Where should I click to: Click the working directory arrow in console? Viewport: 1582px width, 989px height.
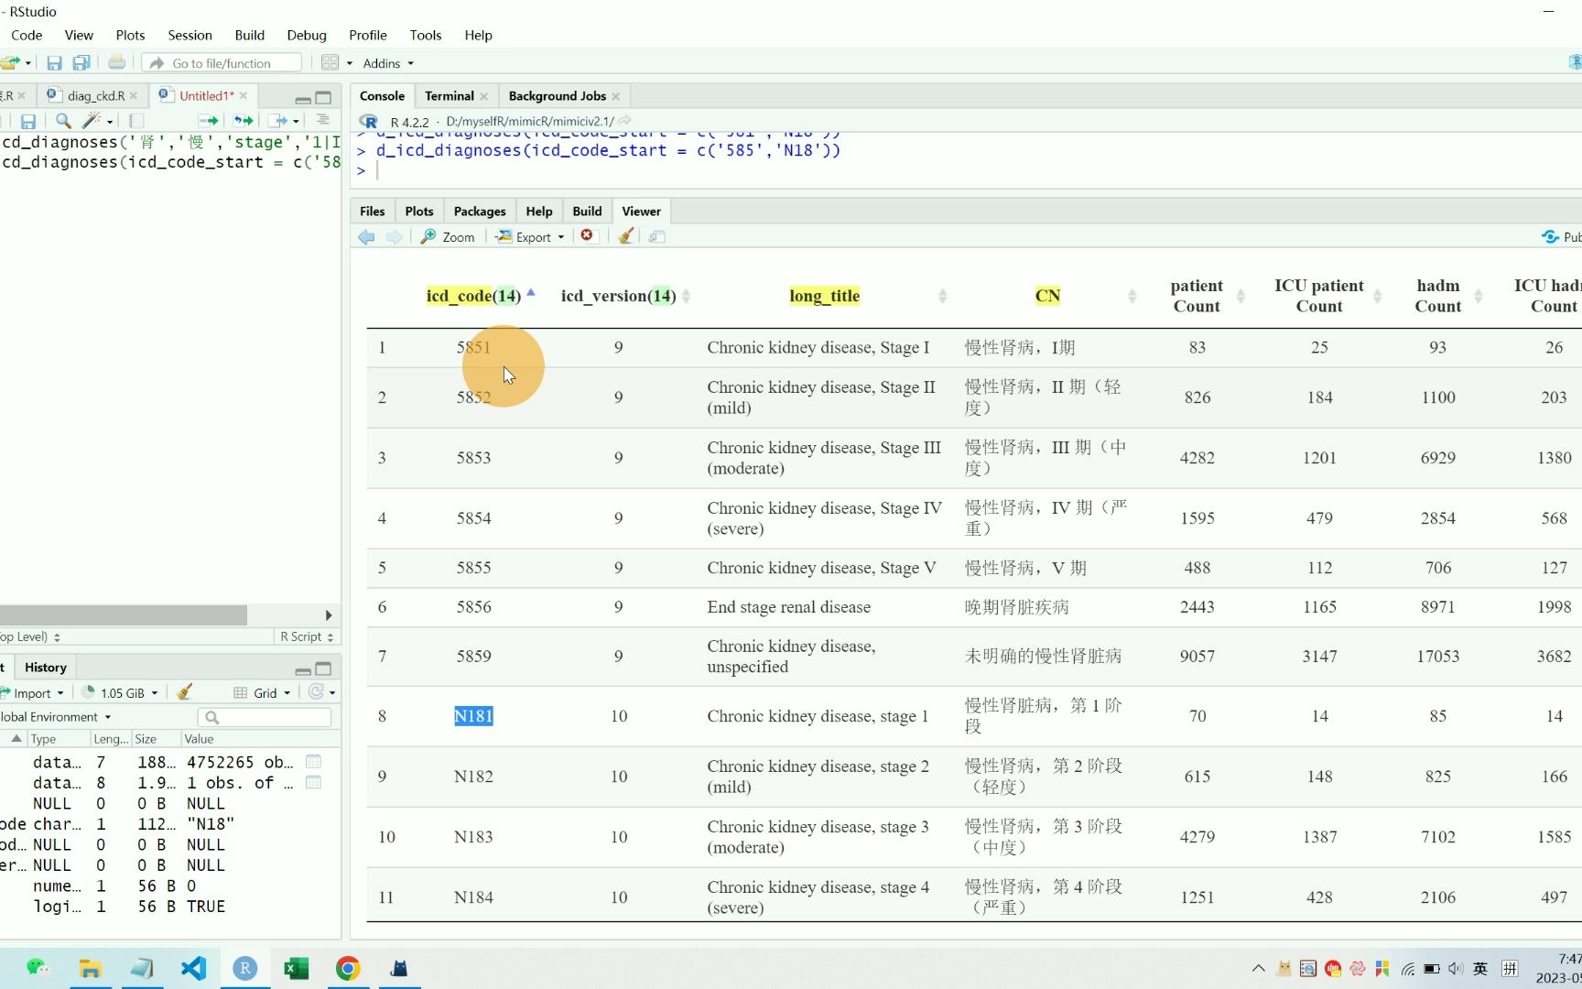tap(624, 121)
